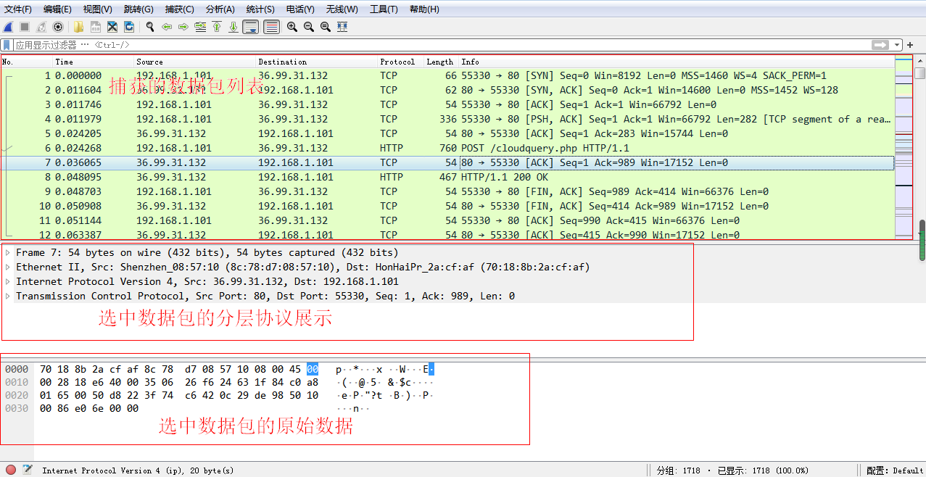The width and height of the screenshot is (926, 477).
Task: Open the 电话(Y) menu
Action: (300, 9)
